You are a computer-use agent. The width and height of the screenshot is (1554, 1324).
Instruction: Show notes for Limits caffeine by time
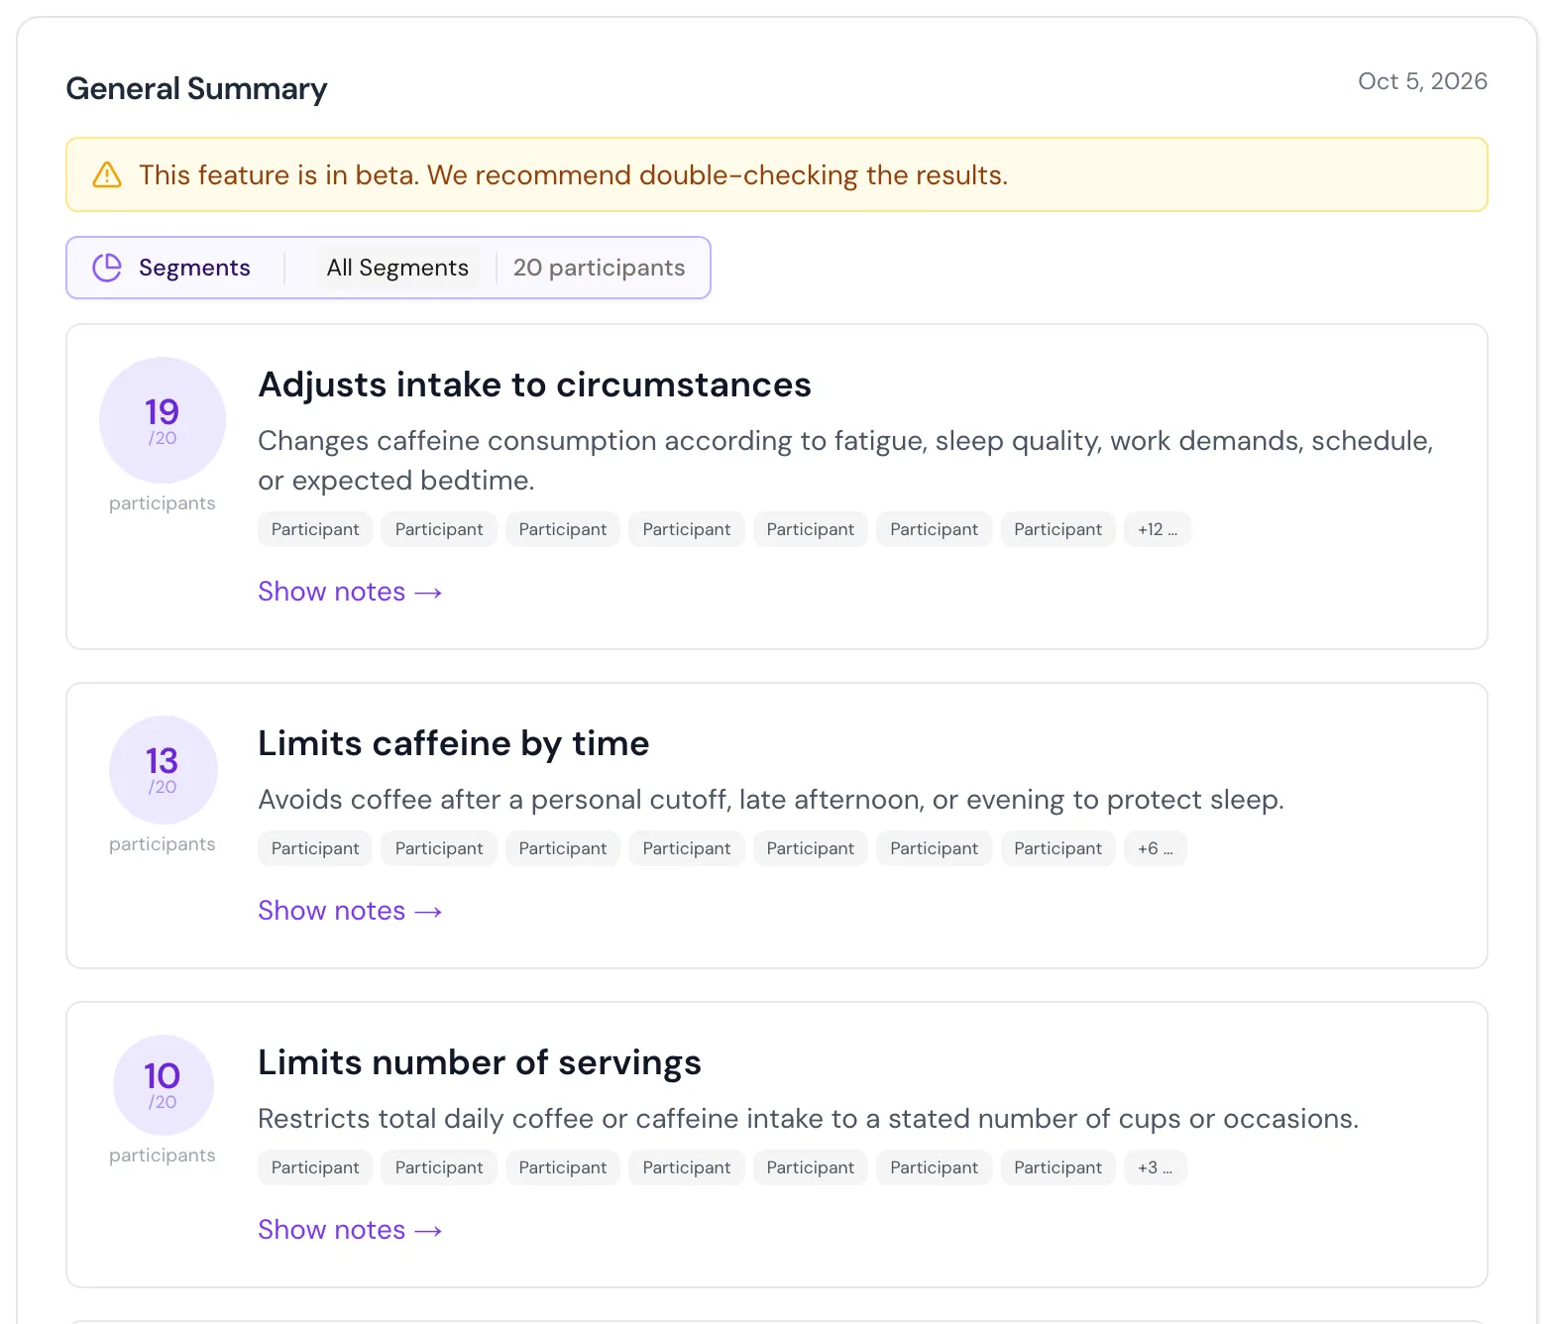pyautogui.click(x=350, y=911)
